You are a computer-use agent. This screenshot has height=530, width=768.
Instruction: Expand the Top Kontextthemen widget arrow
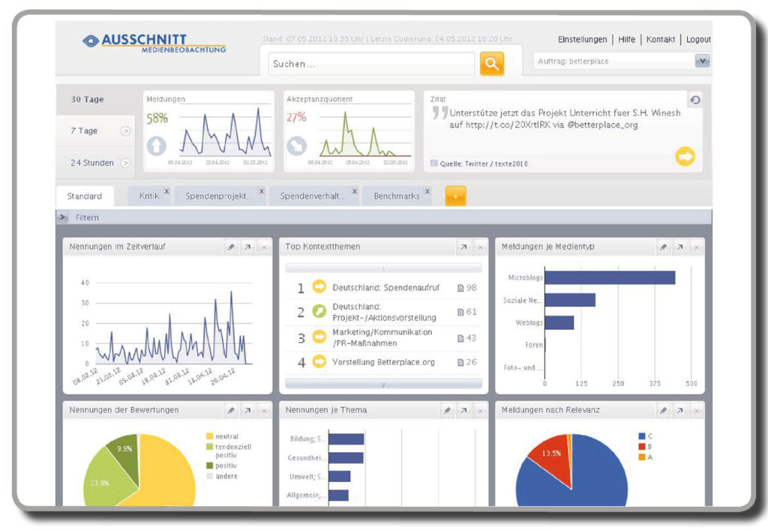[463, 247]
